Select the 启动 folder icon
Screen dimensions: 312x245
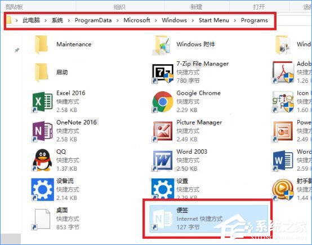(x=41, y=73)
